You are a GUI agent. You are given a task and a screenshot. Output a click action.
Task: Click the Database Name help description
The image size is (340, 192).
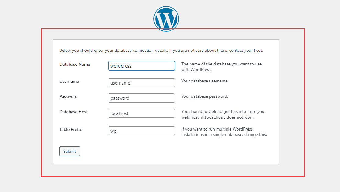click(x=221, y=67)
